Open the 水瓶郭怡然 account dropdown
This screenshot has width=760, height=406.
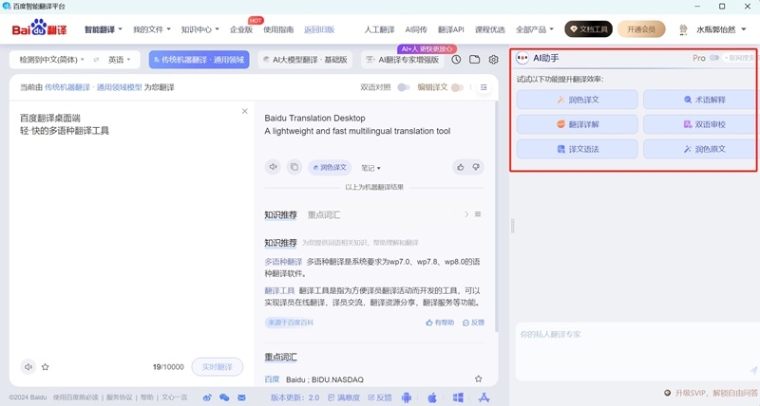(721, 29)
